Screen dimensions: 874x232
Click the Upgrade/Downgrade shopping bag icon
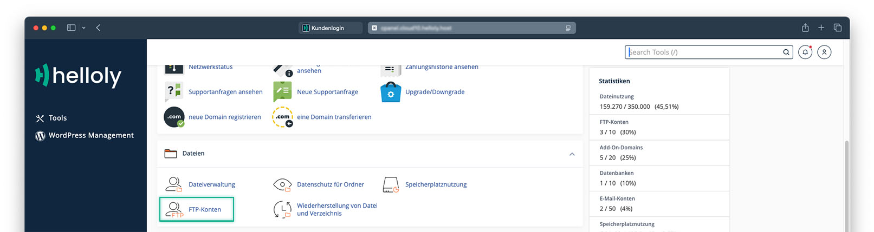pyautogui.click(x=391, y=92)
